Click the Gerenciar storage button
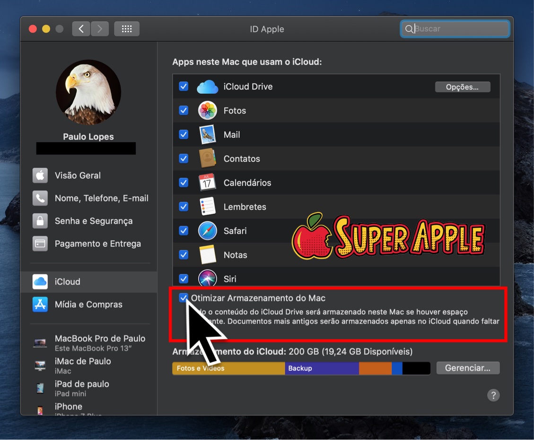Viewport: 534px width, 440px height. pyautogui.click(x=467, y=368)
